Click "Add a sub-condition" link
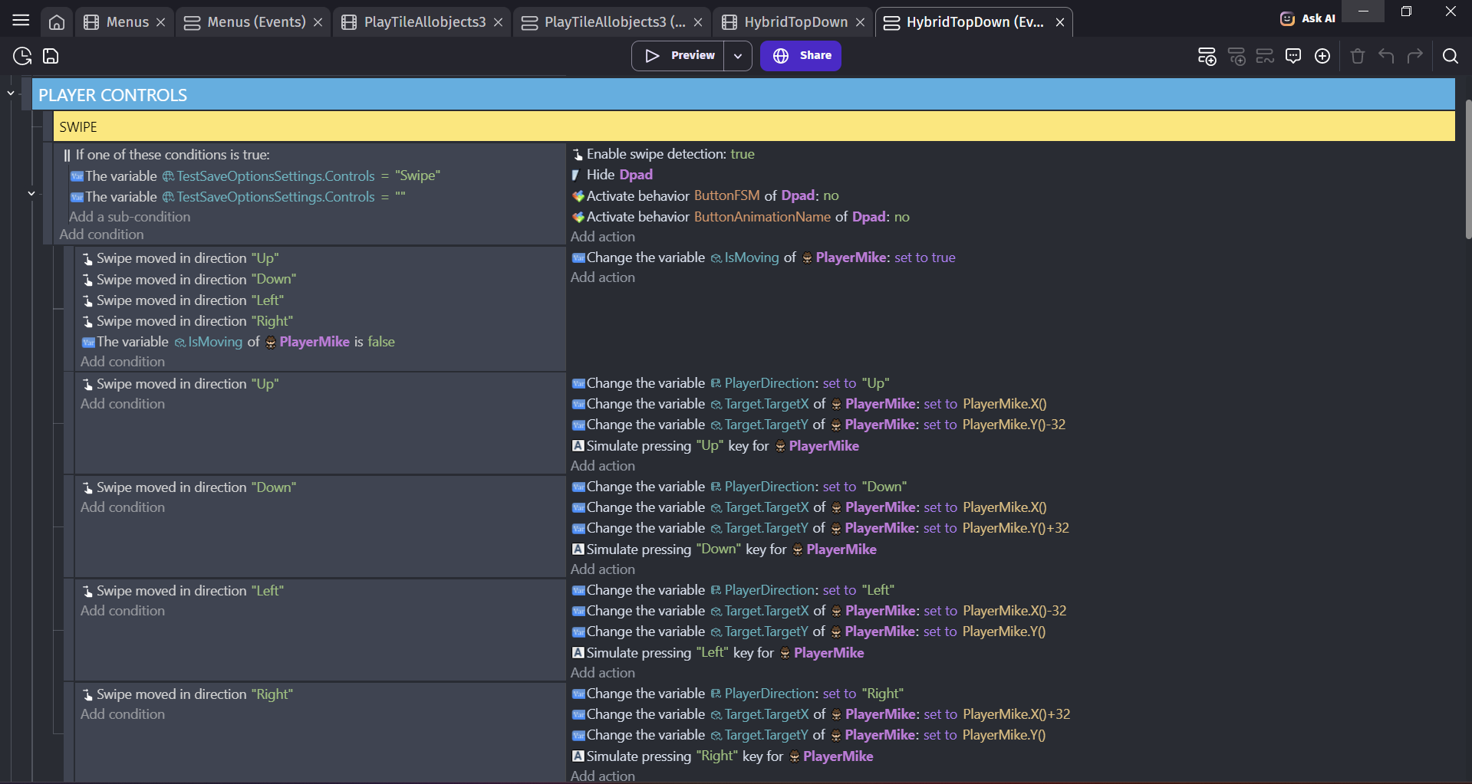 pyautogui.click(x=130, y=217)
